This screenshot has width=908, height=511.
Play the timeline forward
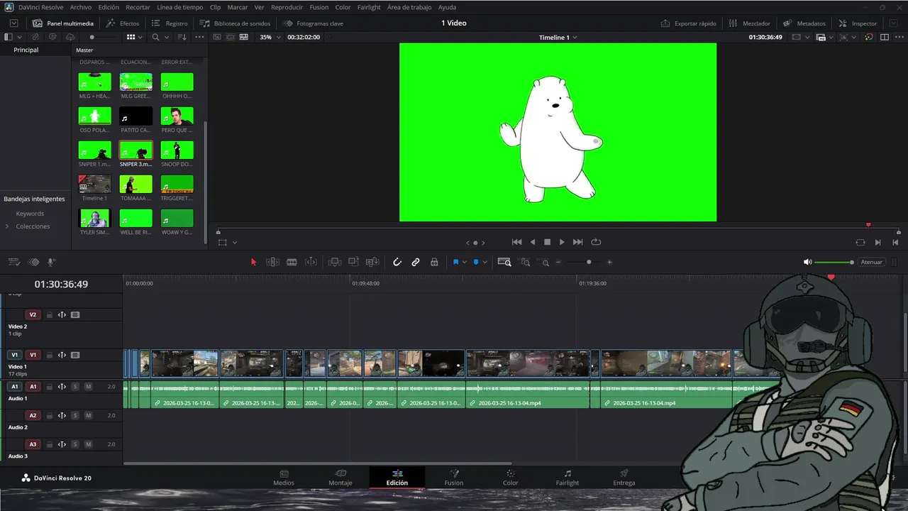tap(562, 242)
